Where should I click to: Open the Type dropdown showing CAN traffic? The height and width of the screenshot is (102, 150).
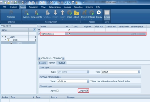88,72
